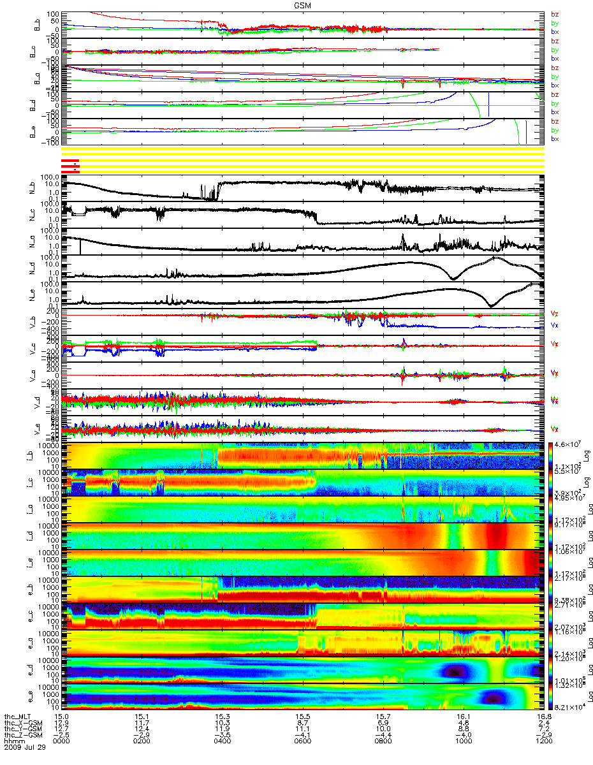Select the 0800 time tick label
Viewport: 593px width, 765px height.
383,742
